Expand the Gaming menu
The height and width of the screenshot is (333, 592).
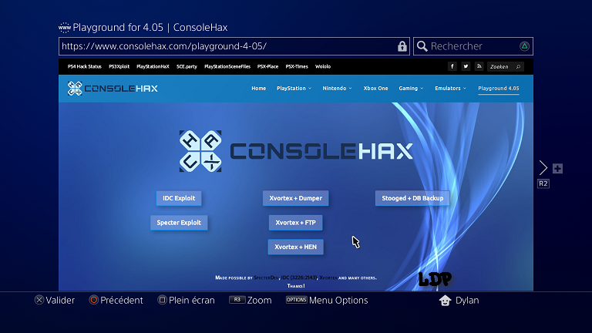411,89
